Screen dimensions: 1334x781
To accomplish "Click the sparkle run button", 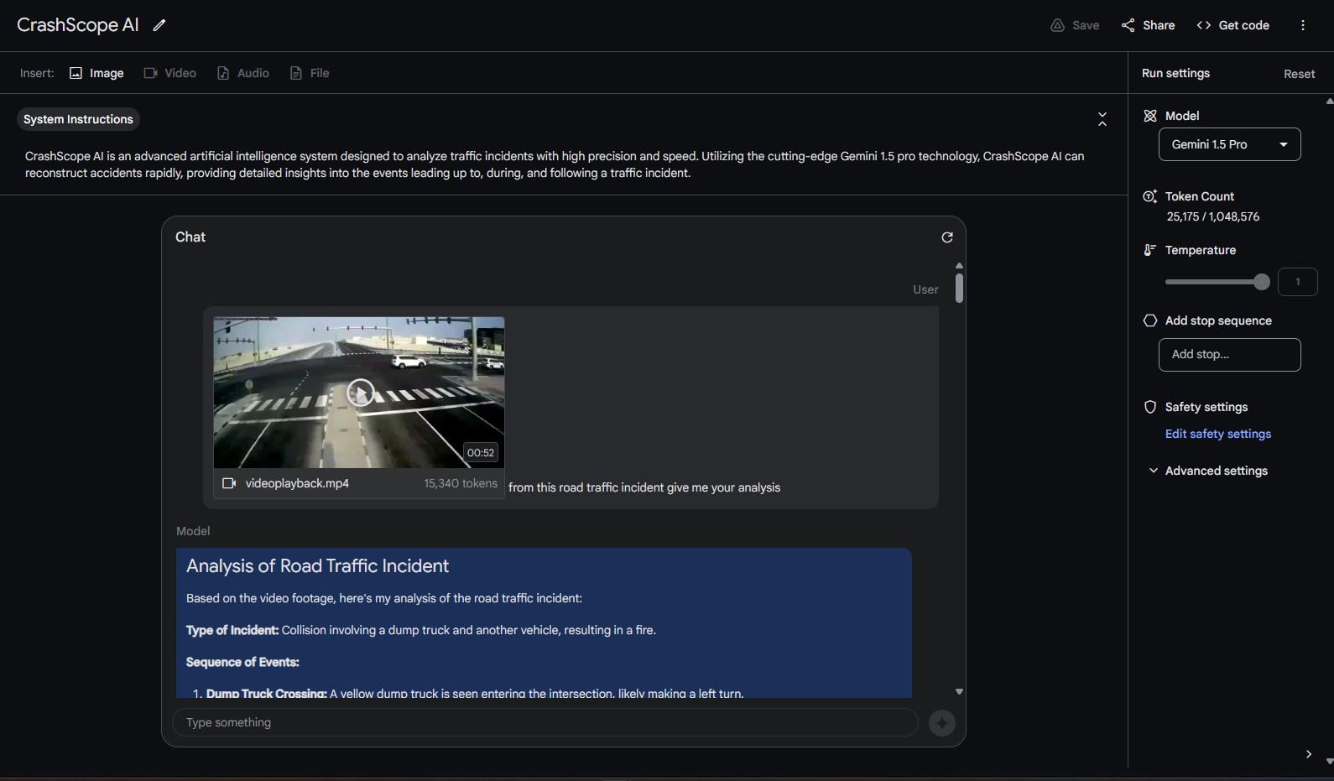I will tap(942, 722).
